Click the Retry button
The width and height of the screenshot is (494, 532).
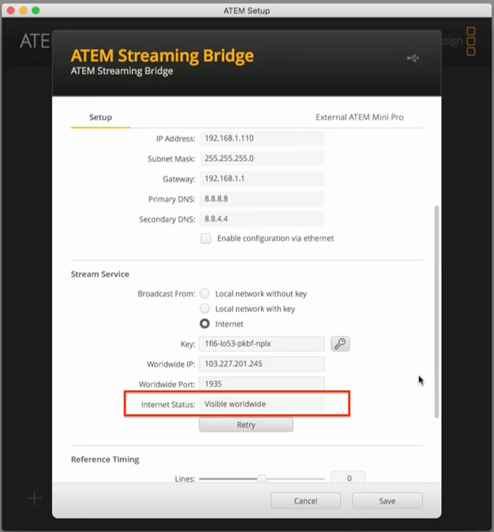coord(246,425)
